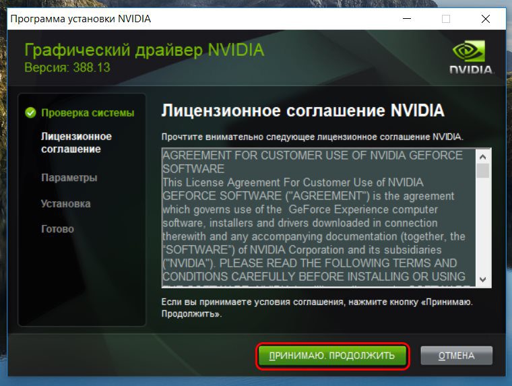This screenshot has height=386, width=512.
Task: Click the license scrollbar down arrow
Action: 483,280
